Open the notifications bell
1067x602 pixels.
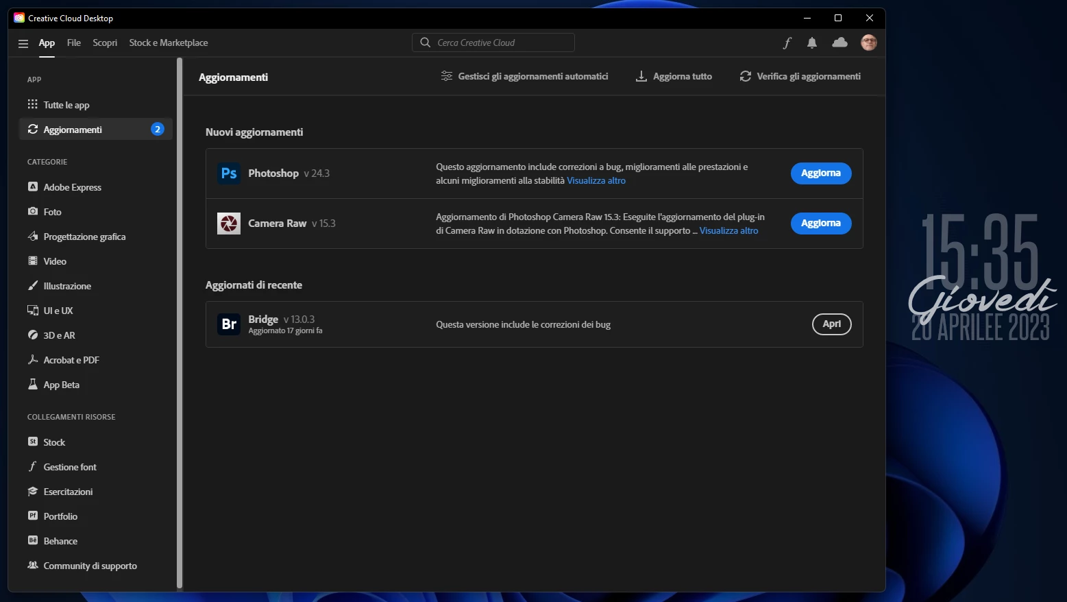tap(812, 43)
